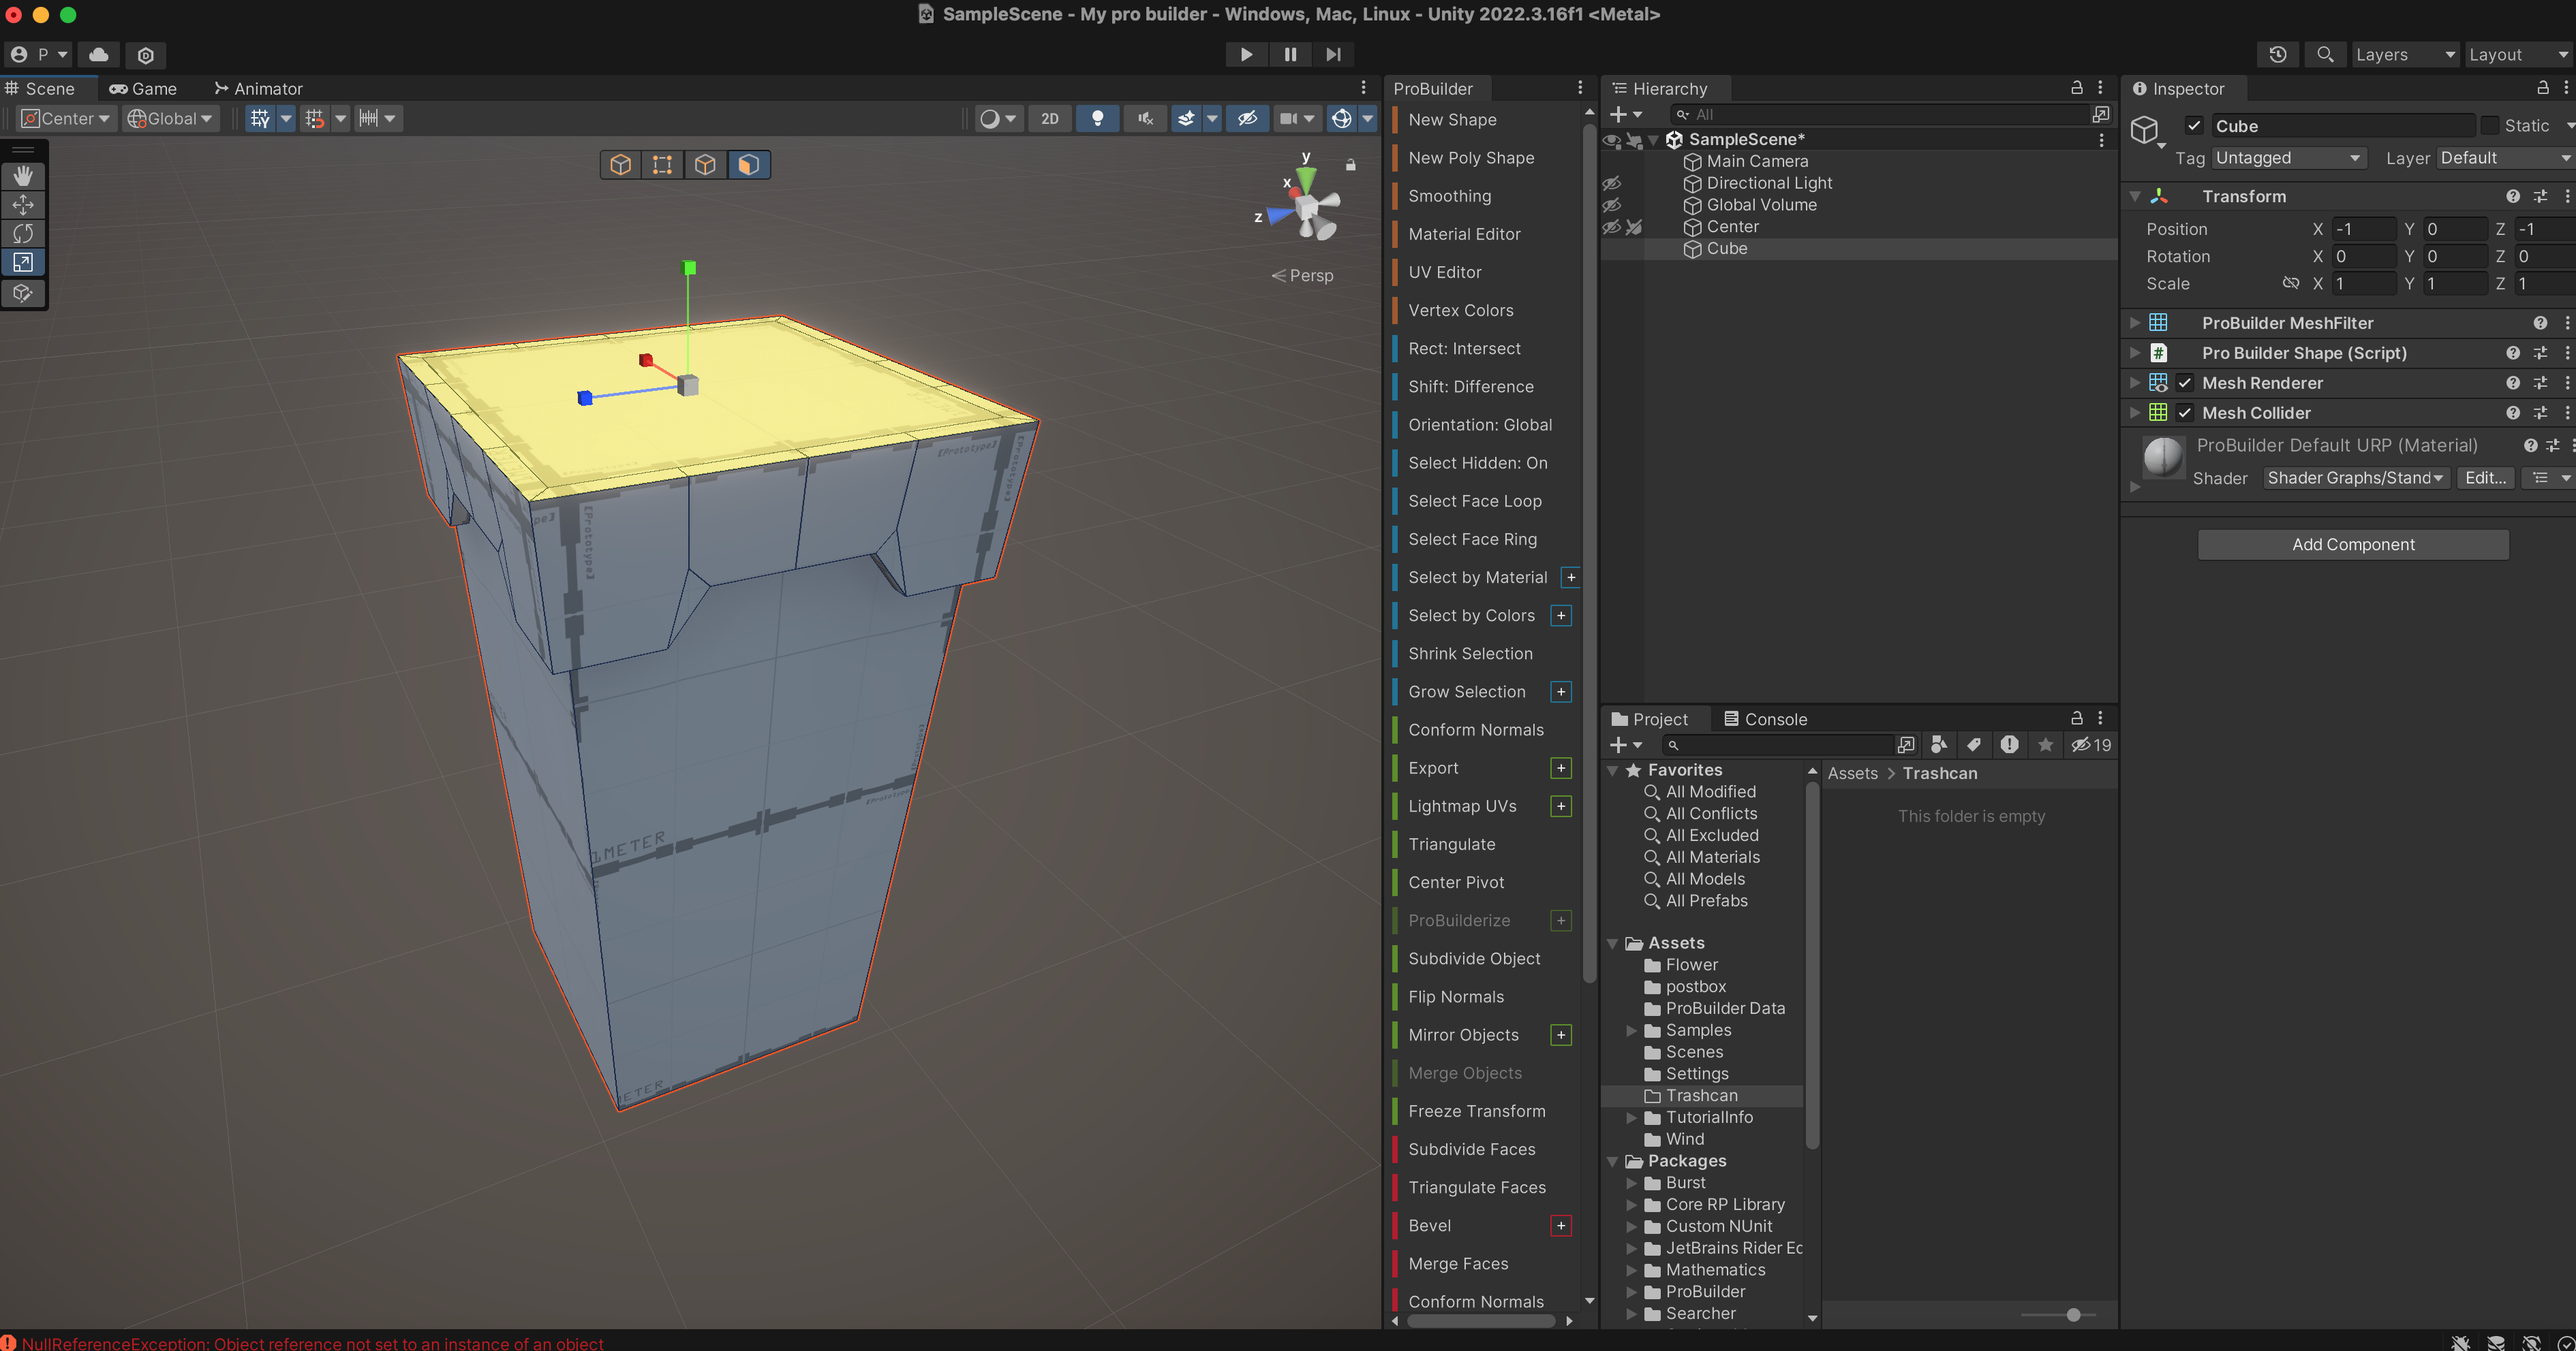
Task: Click the cloud services icon
Action: (x=99, y=55)
